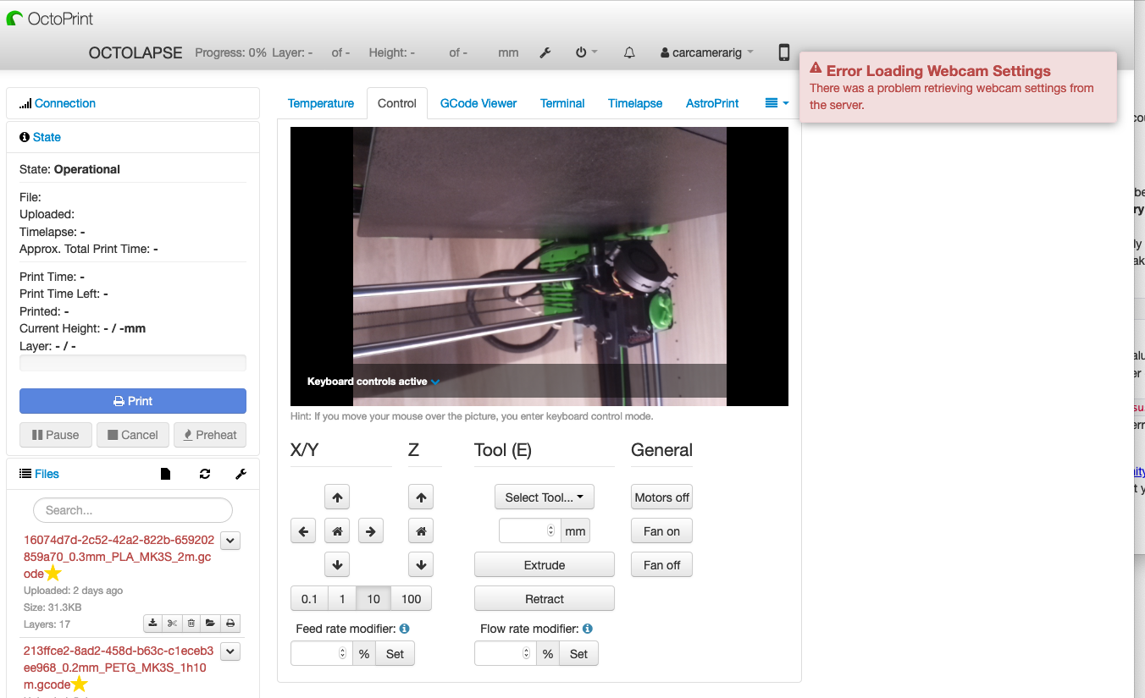
Task: Expand the PLA_MK3S_2m file details chevron
Action: 230,540
